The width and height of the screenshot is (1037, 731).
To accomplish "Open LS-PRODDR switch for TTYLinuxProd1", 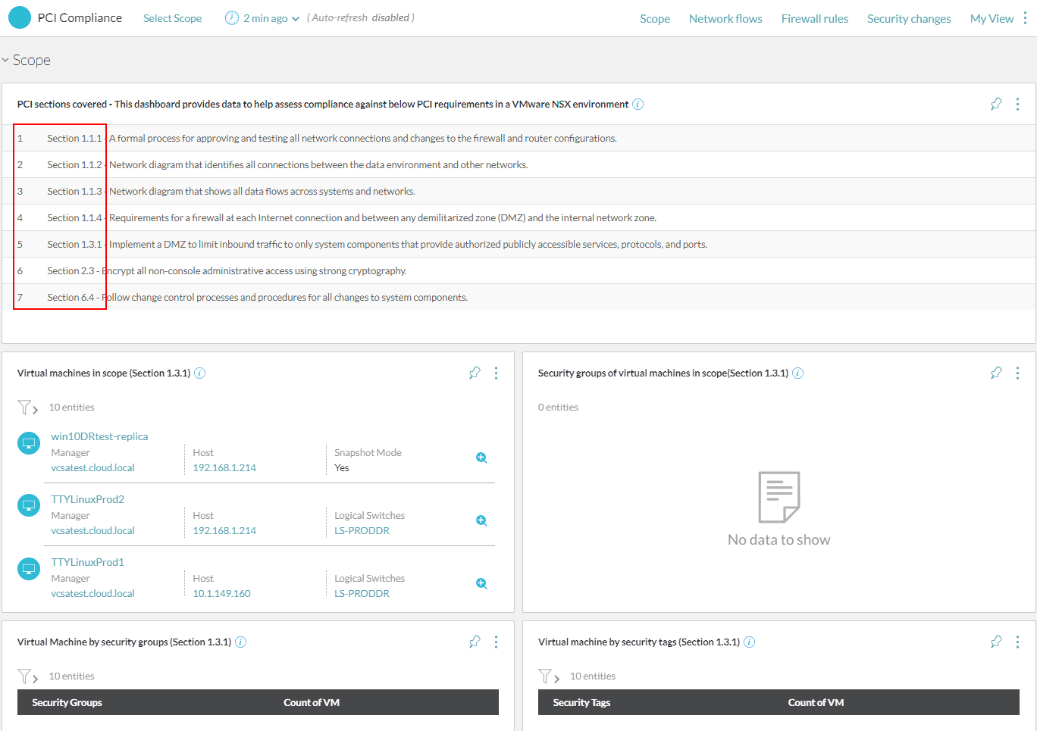I will coord(362,594).
